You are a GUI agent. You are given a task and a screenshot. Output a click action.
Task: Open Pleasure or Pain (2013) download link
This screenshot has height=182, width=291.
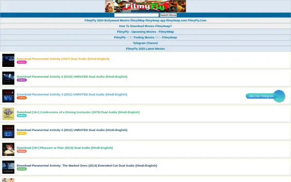(65, 148)
